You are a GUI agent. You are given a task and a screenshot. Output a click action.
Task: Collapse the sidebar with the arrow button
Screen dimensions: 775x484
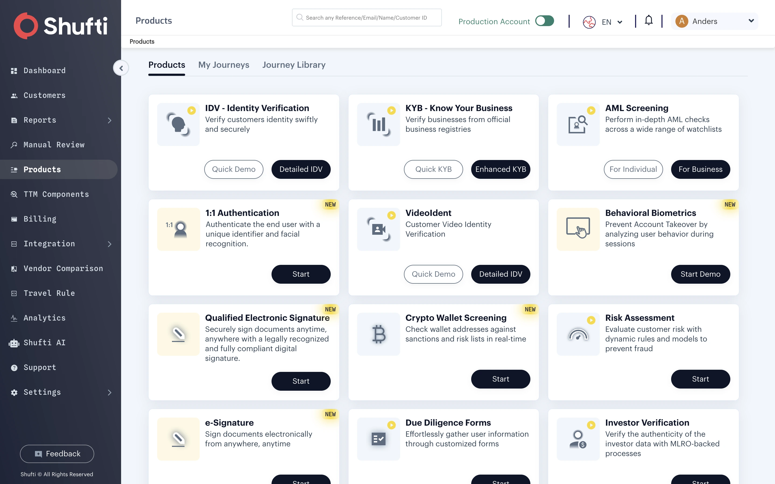121,68
